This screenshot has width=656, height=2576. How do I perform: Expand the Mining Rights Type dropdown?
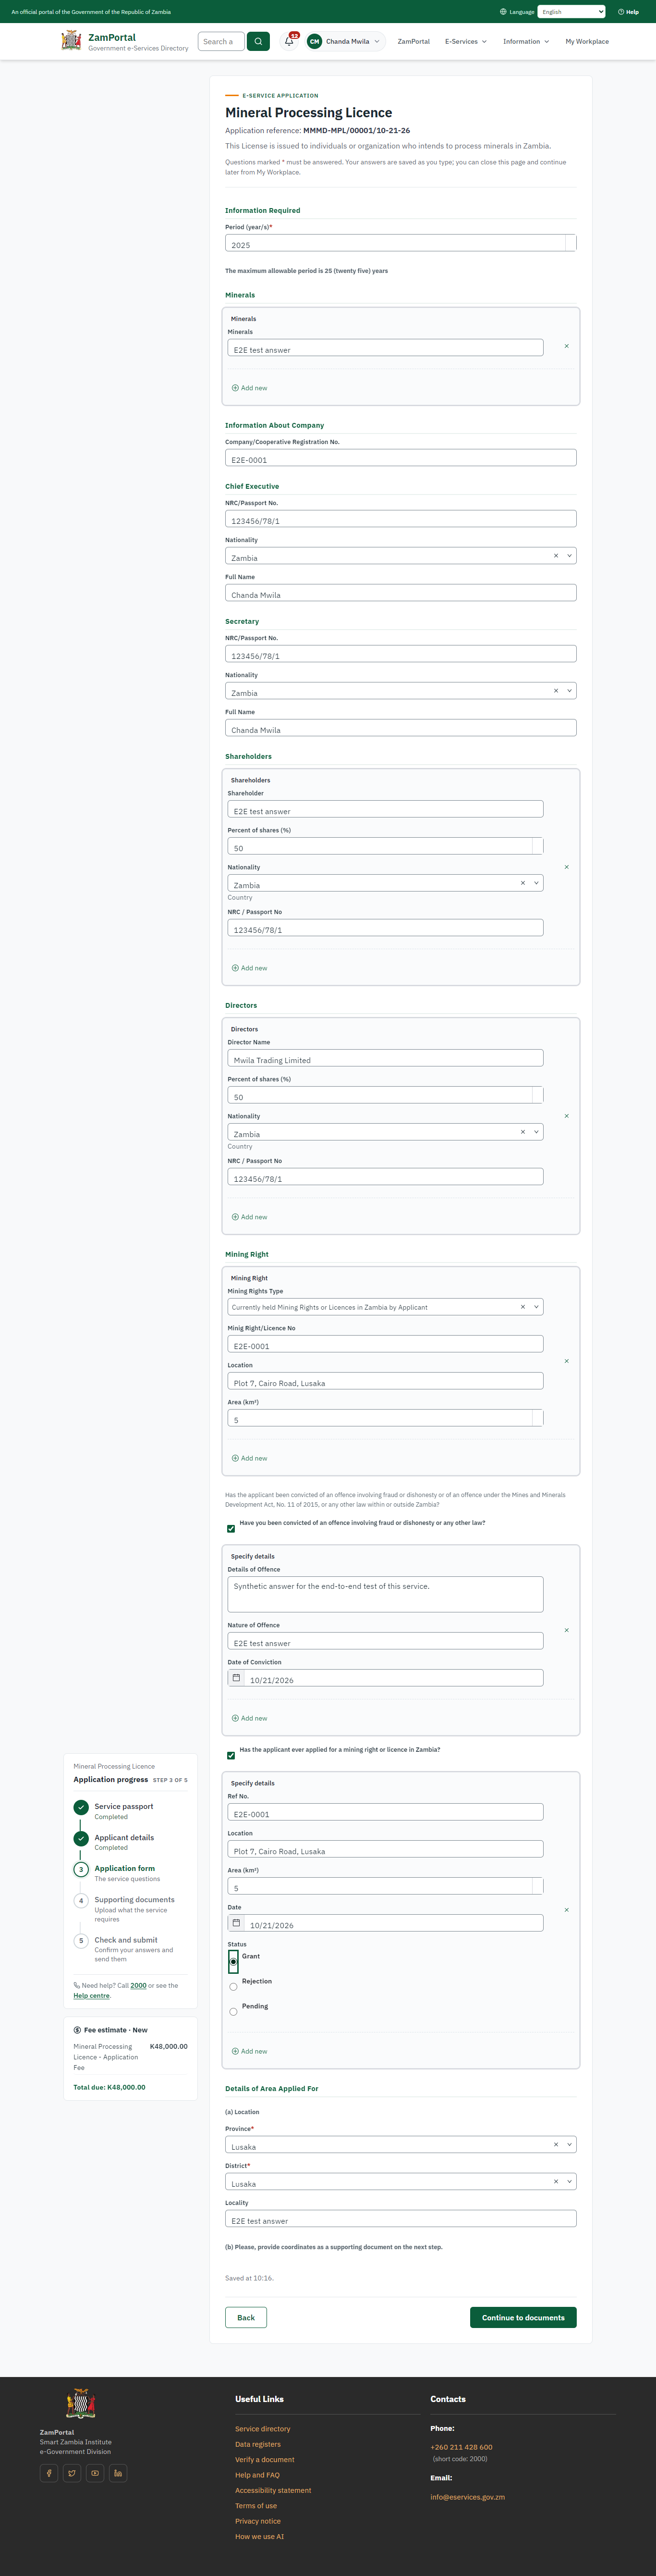coord(537,1307)
